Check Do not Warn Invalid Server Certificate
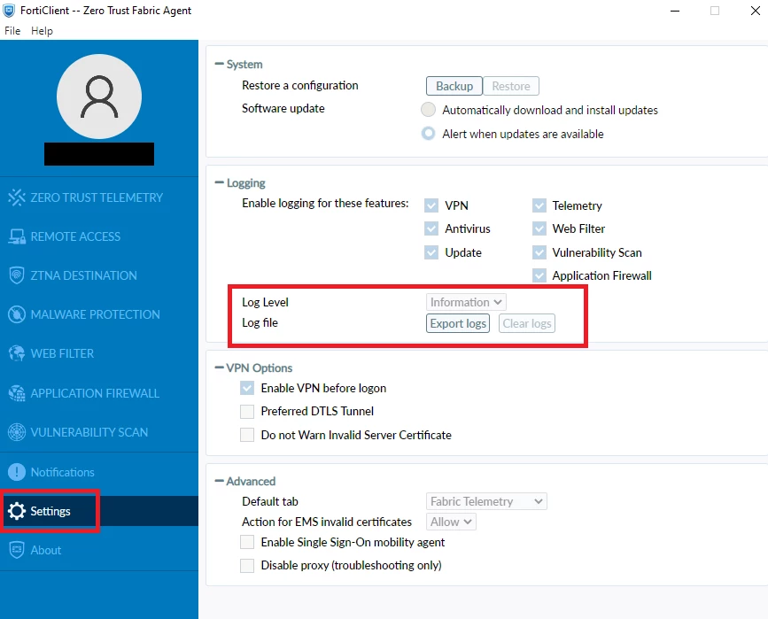This screenshot has width=768, height=619. point(247,435)
